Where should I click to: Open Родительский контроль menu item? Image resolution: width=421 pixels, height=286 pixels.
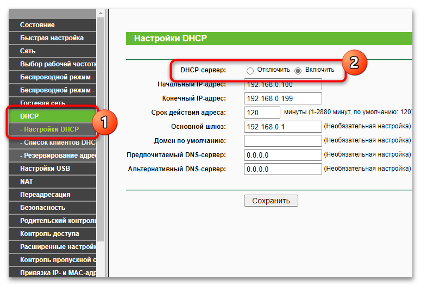coord(52,221)
